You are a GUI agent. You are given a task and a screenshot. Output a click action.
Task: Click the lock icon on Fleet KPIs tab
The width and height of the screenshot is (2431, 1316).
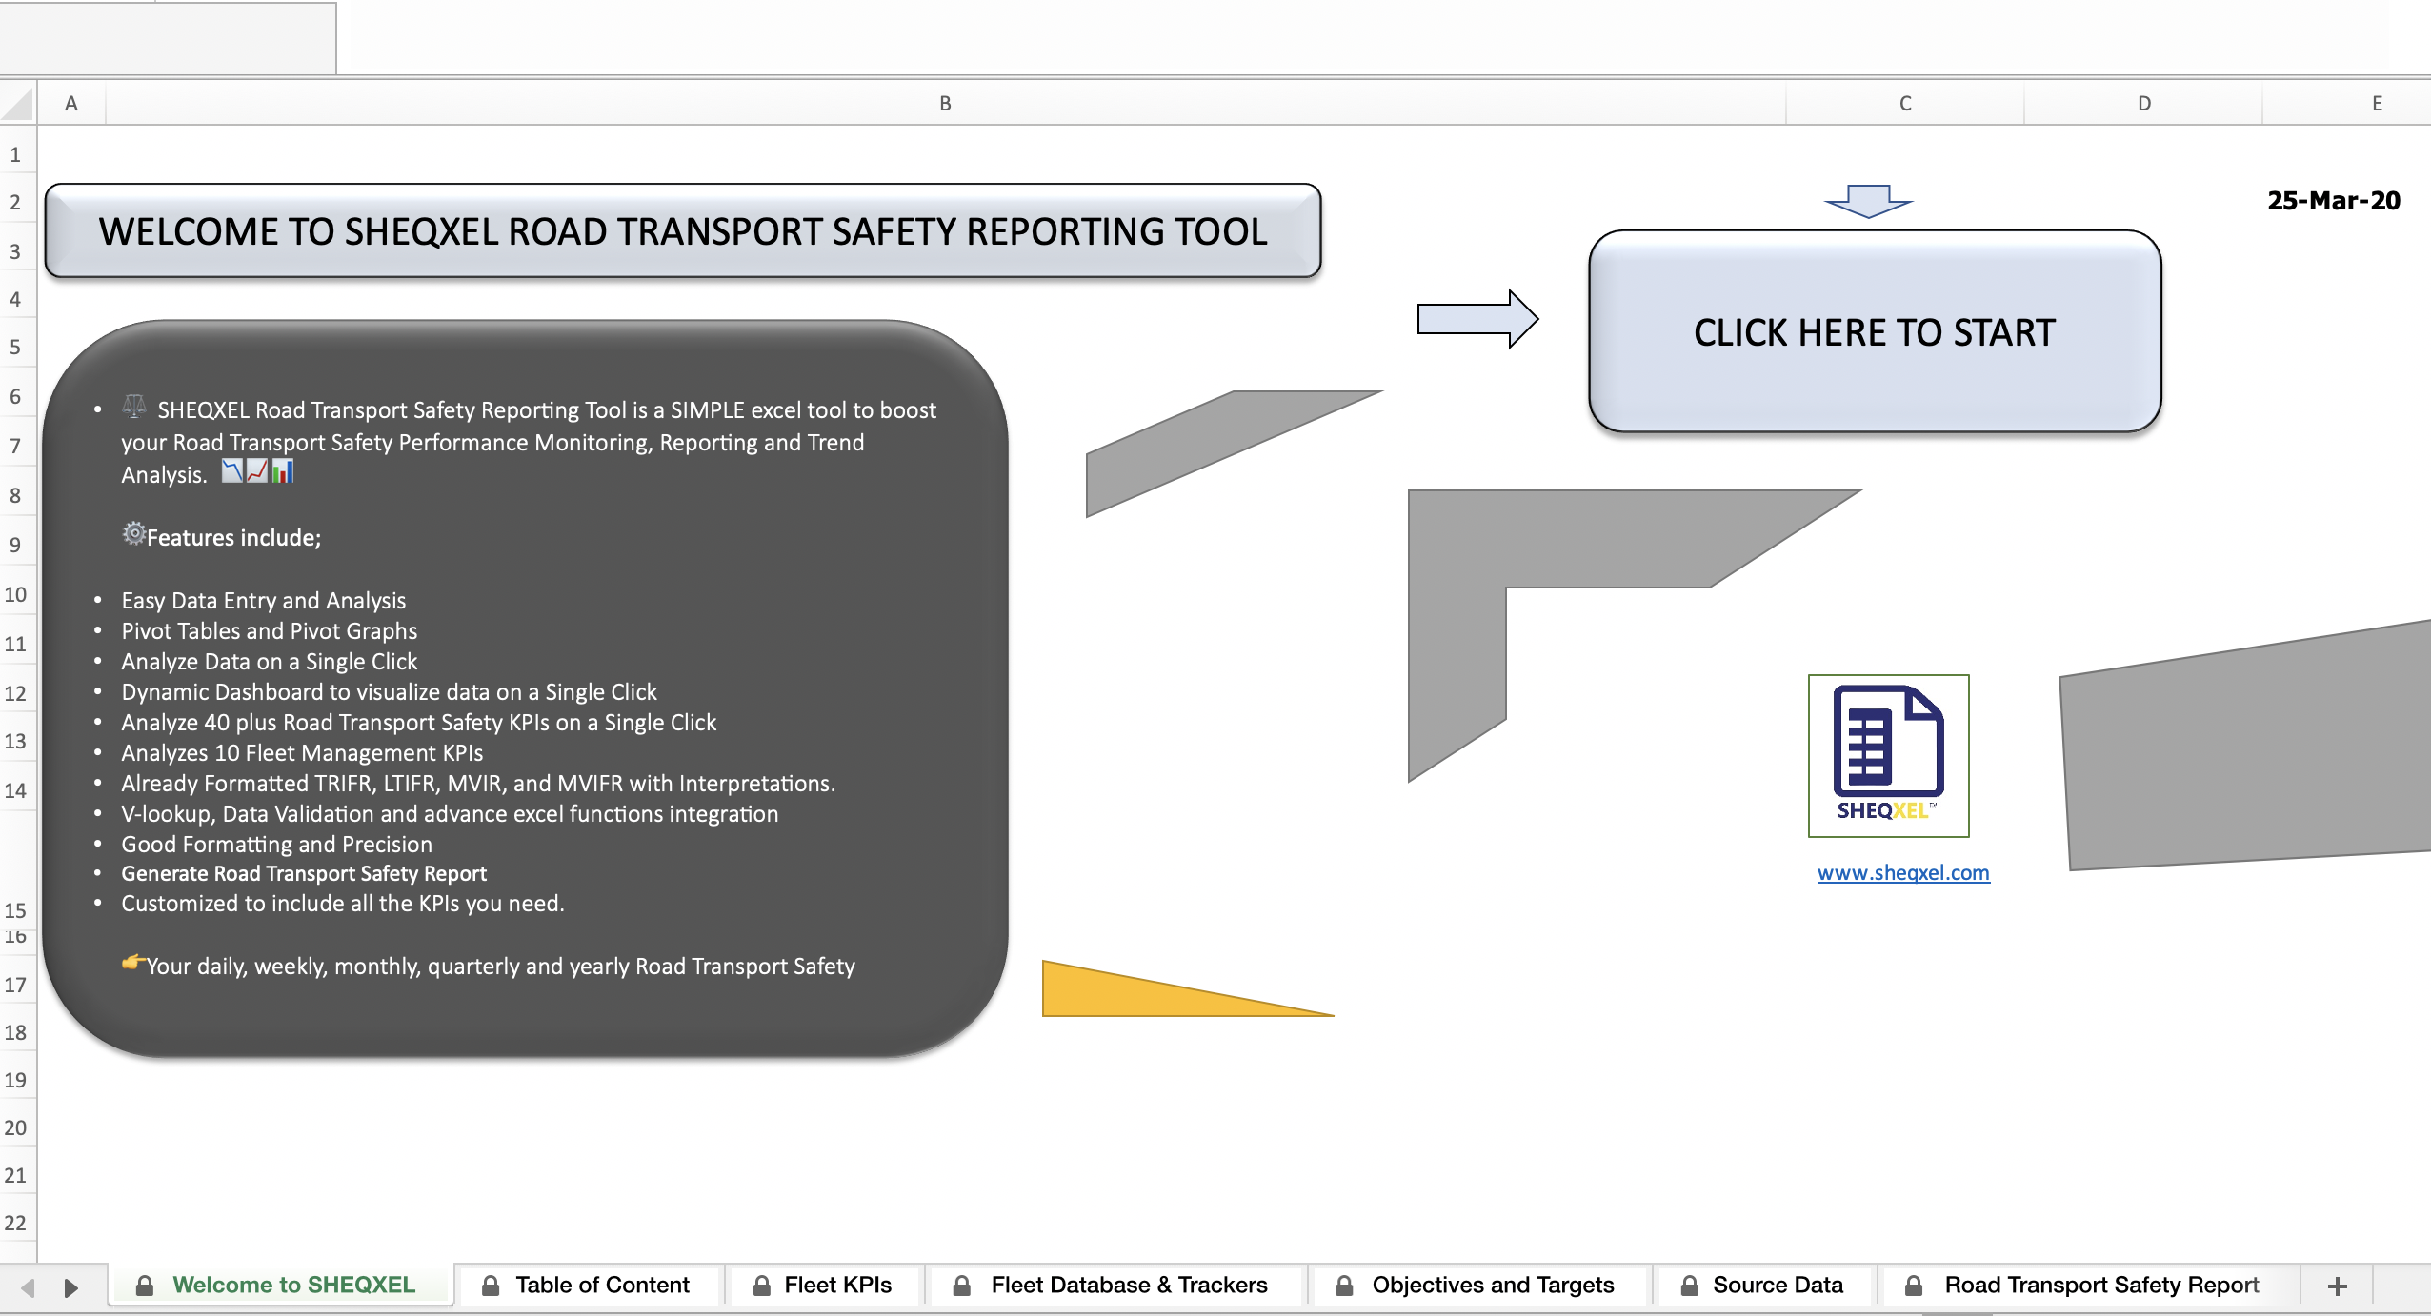tap(762, 1286)
